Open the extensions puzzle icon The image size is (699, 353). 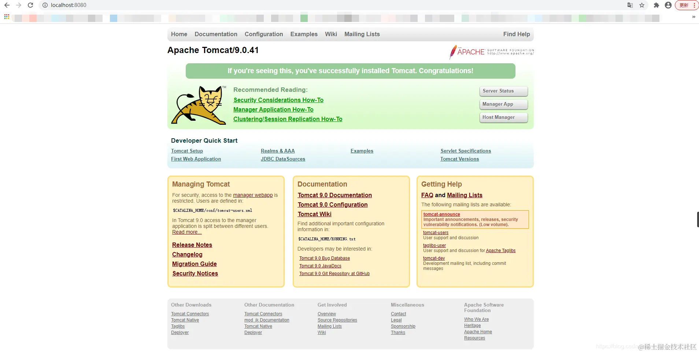tap(657, 5)
